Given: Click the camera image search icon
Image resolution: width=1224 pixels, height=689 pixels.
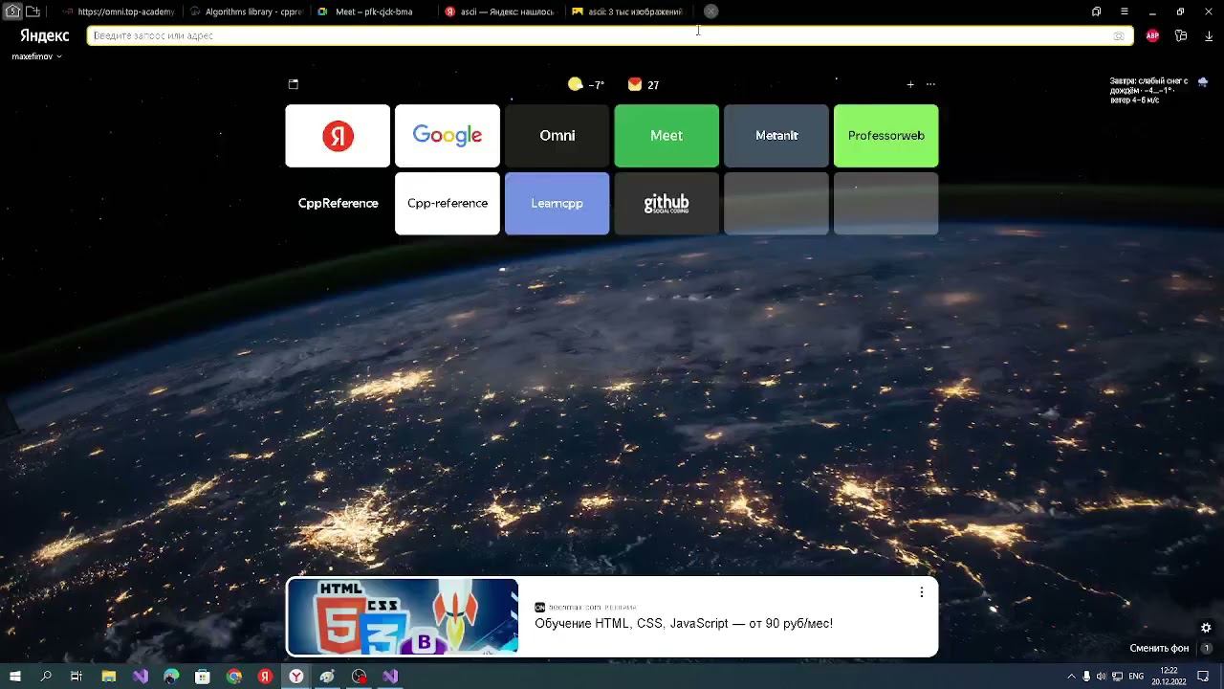Looking at the screenshot, I should pyautogui.click(x=1119, y=35).
